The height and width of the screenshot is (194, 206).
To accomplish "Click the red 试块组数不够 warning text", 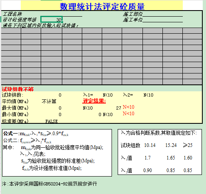I will click(18, 89).
